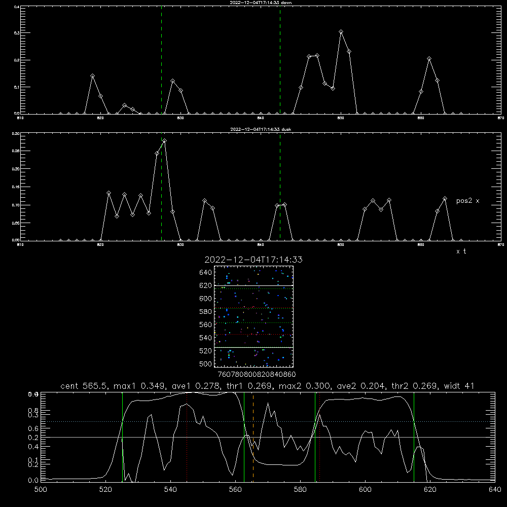Click the red dotted line near 545
Image resolution: width=507 pixels, height=507 pixels.
point(187,437)
